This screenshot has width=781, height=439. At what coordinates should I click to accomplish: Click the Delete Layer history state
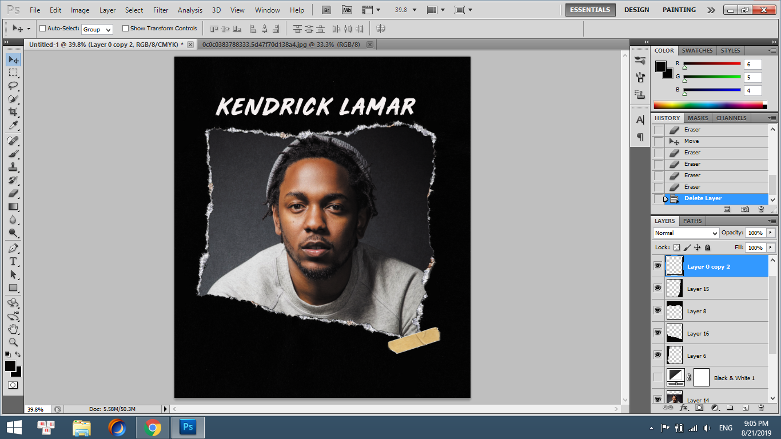click(x=711, y=198)
